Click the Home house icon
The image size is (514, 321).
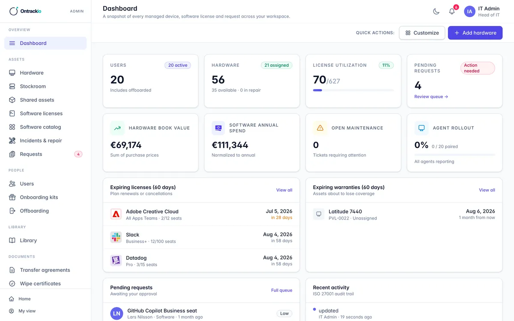coord(12,299)
